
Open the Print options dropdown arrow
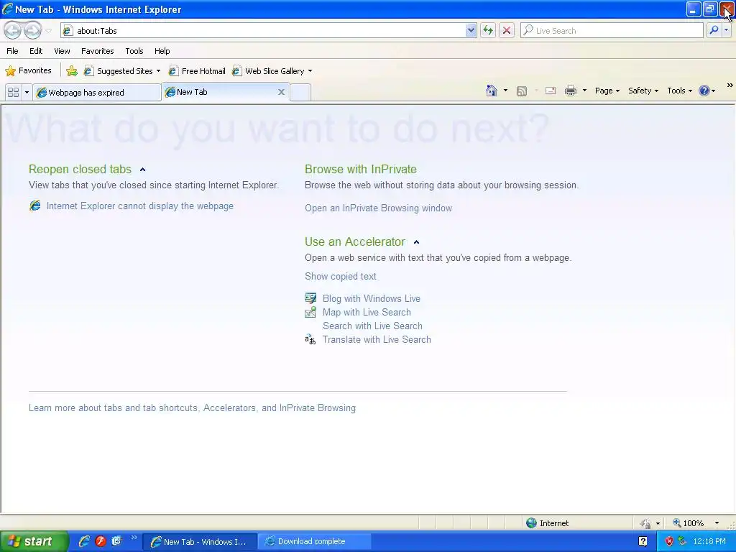[584, 91]
